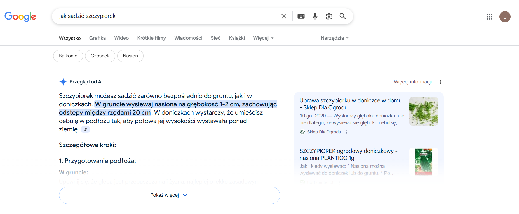Open the Narzędzia tools dropdown
Image resolution: width=519 pixels, height=214 pixels.
coord(334,38)
